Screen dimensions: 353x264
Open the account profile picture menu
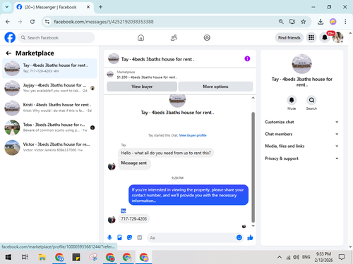[337, 37]
